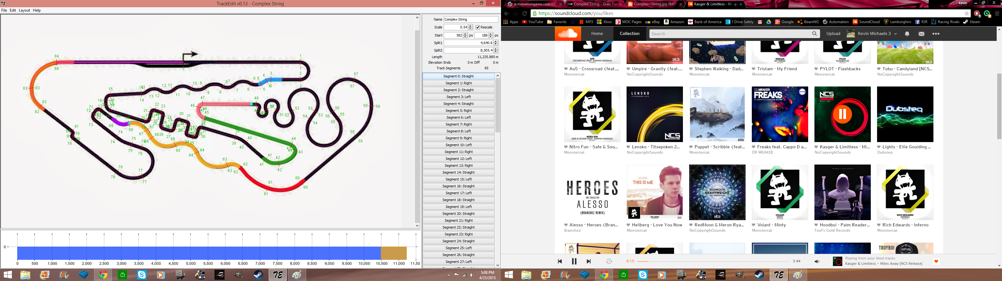Open the SoundCloud notifications bell
1002x281 pixels.
tap(907, 34)
